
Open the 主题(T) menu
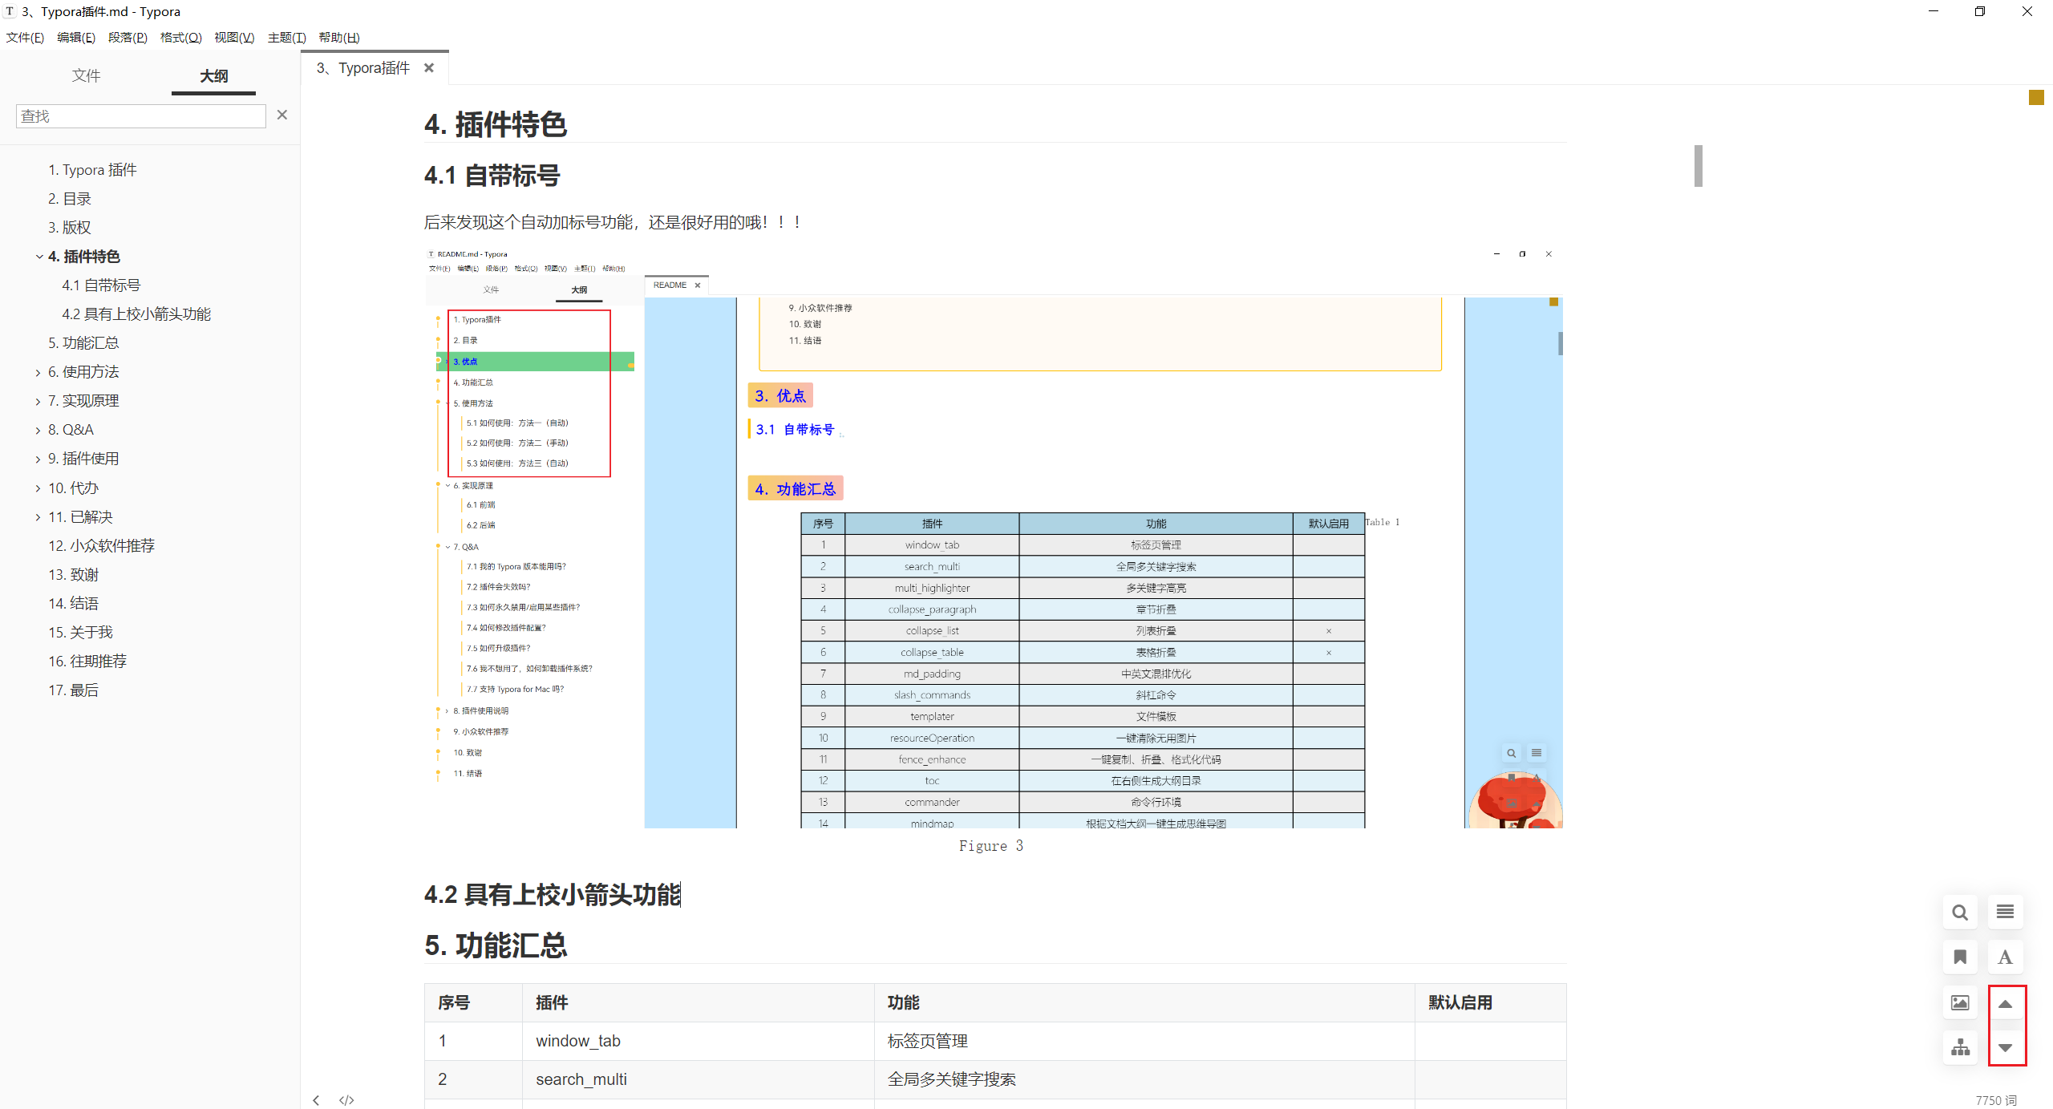tap(286, 38)
